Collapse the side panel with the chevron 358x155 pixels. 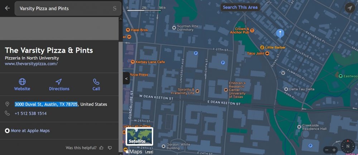126,78
